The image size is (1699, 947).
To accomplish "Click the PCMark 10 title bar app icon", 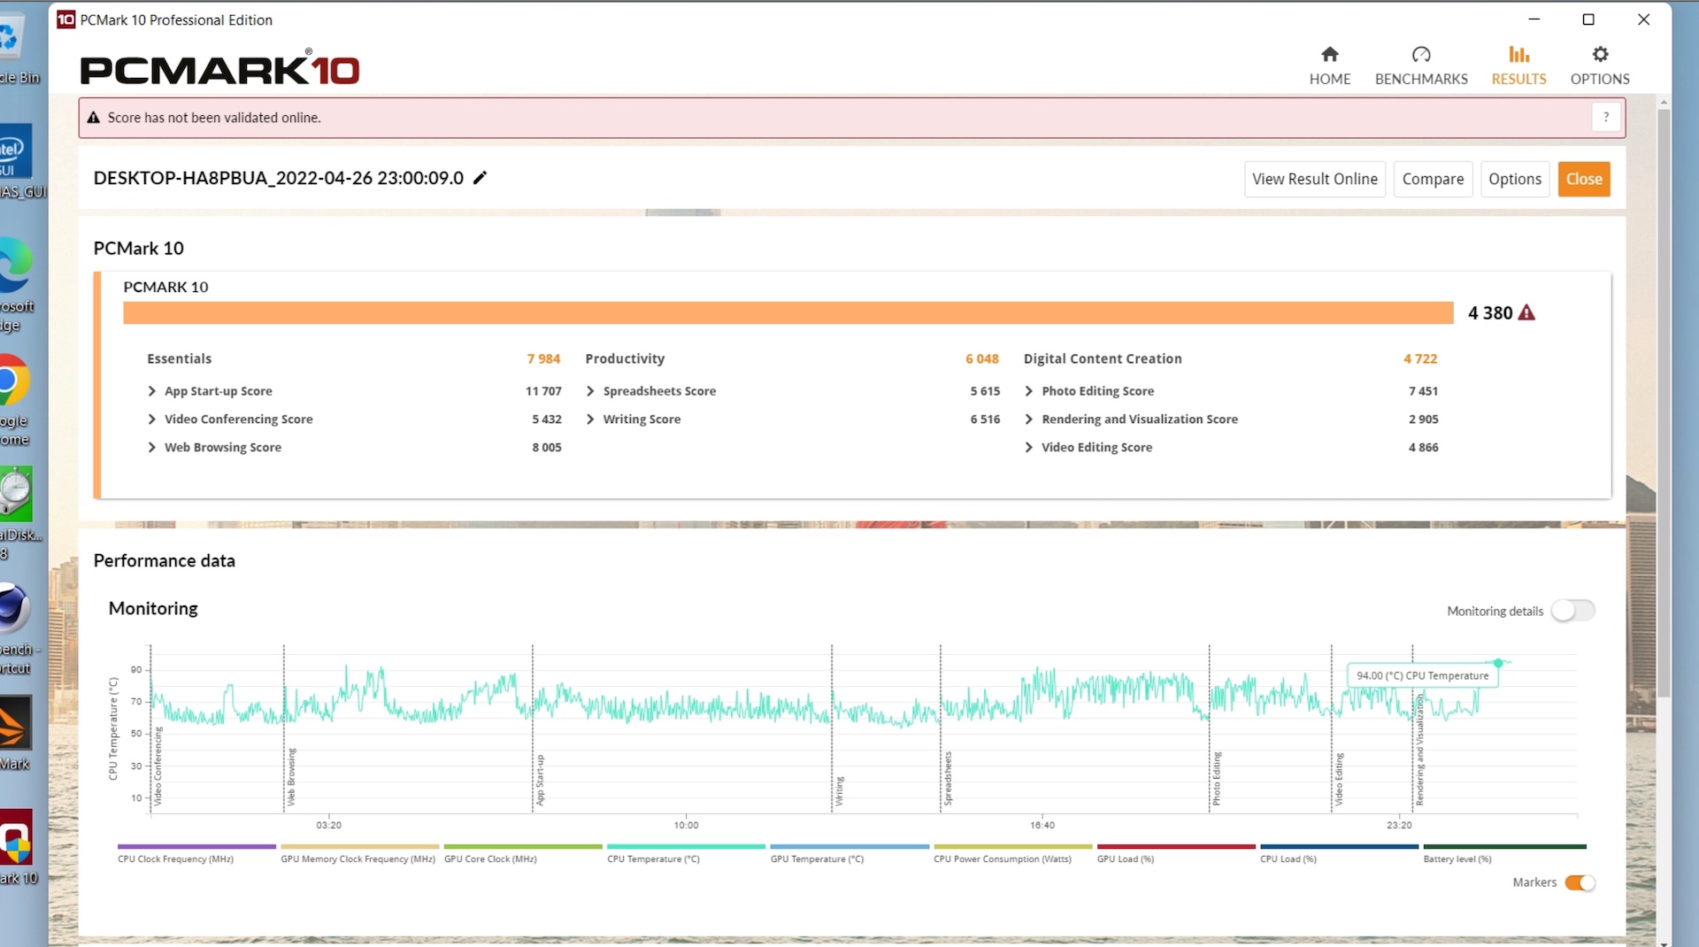I will [x=66, y=19].
